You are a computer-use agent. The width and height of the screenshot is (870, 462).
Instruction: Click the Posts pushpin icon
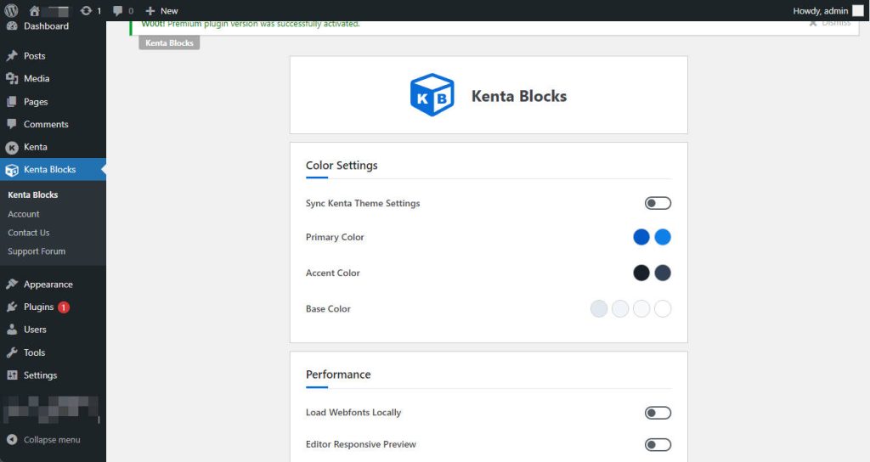[12, 56]
